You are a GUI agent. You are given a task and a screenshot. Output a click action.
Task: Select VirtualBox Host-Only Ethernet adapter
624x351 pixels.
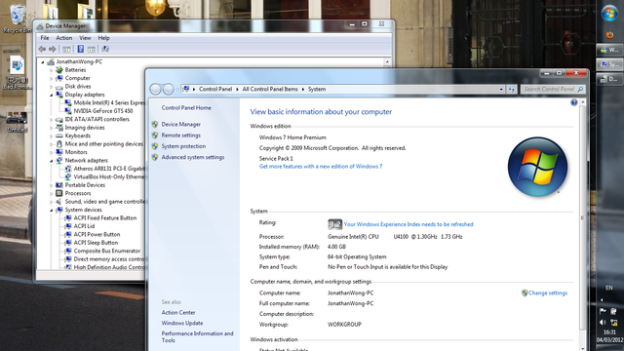click(109, 176)
